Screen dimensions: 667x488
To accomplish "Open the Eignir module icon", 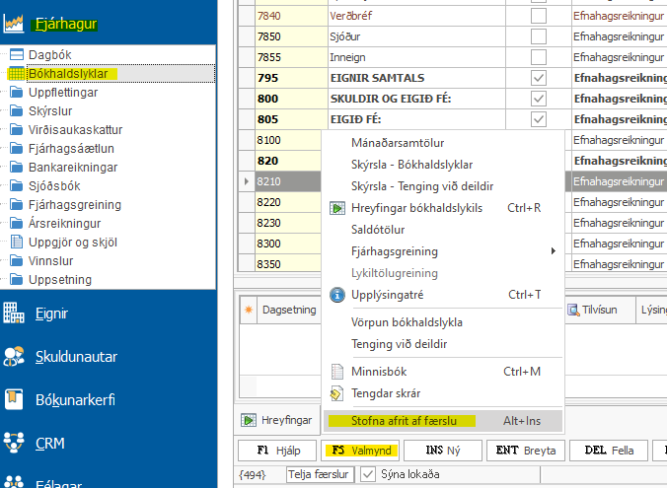I will tap(14, 314).
